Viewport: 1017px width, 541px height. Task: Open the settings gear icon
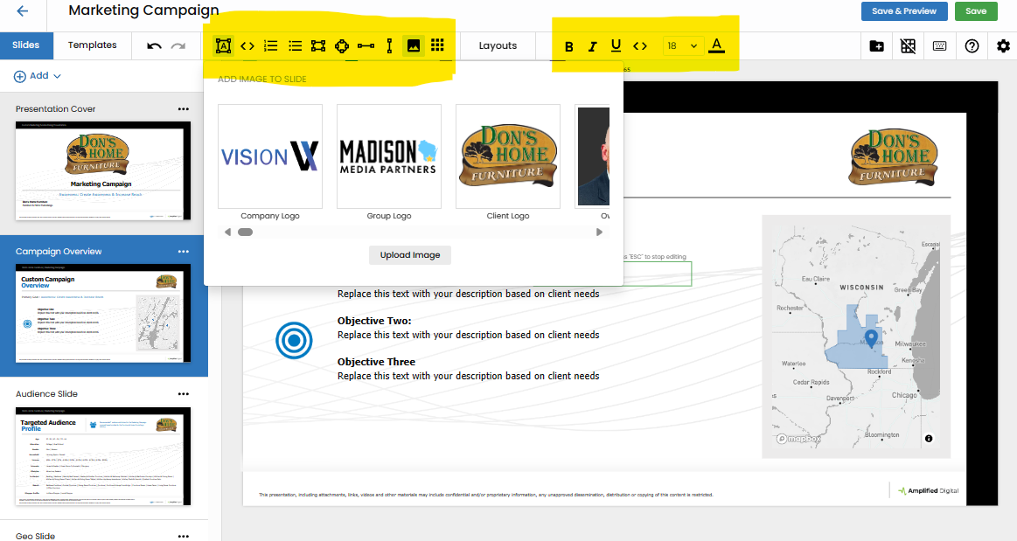tap(1003, 46)
